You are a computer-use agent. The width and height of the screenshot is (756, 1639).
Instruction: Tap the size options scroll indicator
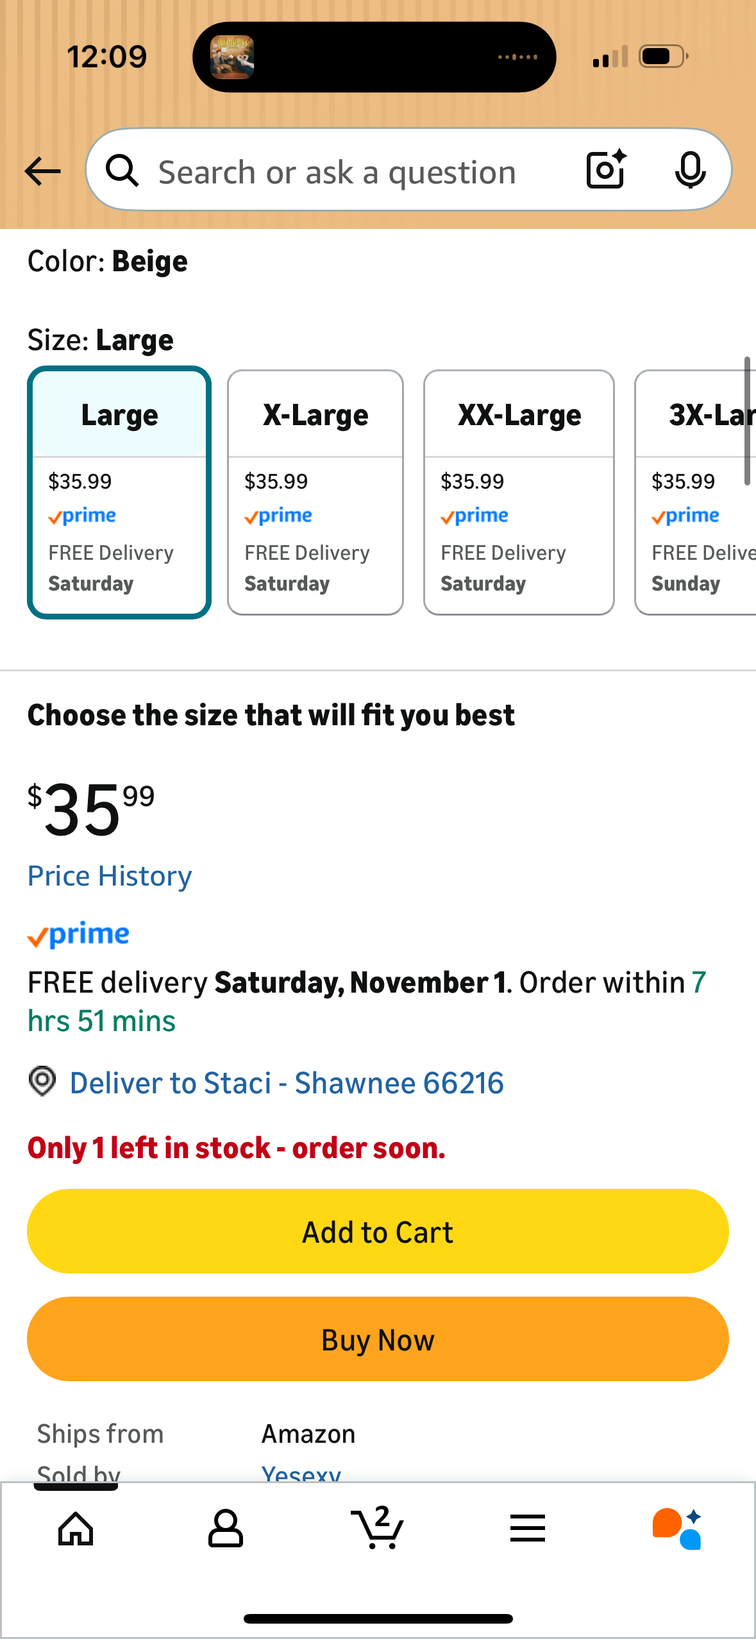click(747, 421)
